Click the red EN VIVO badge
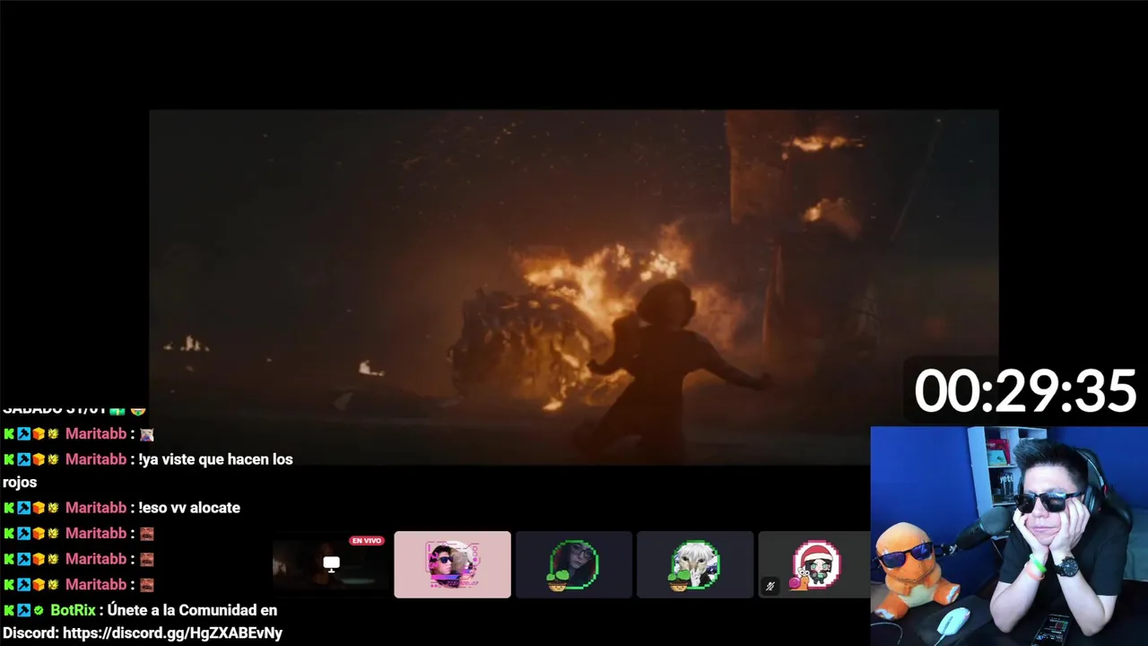Image resolution: width=1148 pixels, height=646 pixels. [x=367, y=541]
